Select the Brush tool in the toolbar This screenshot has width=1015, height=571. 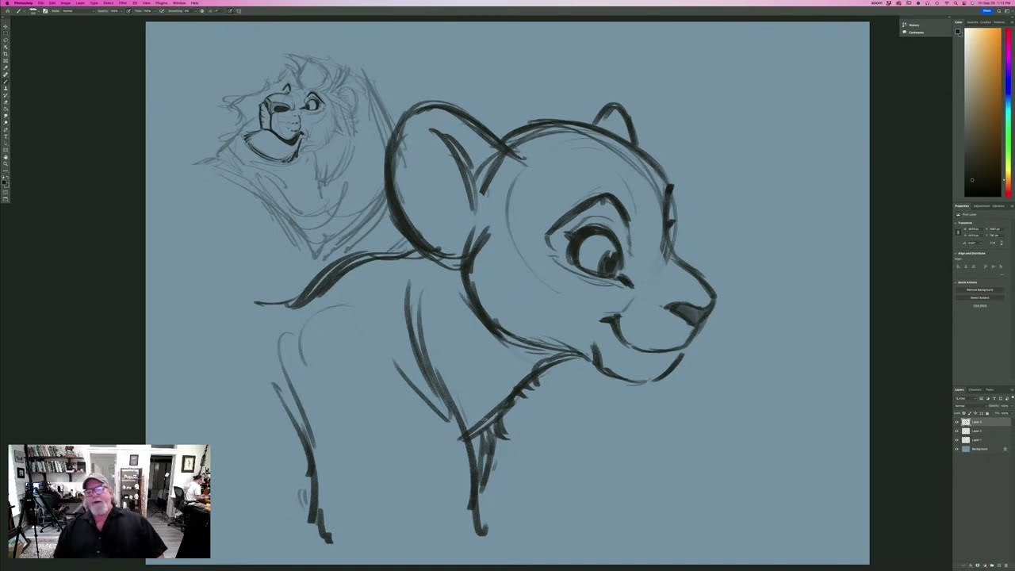[6, 82]
